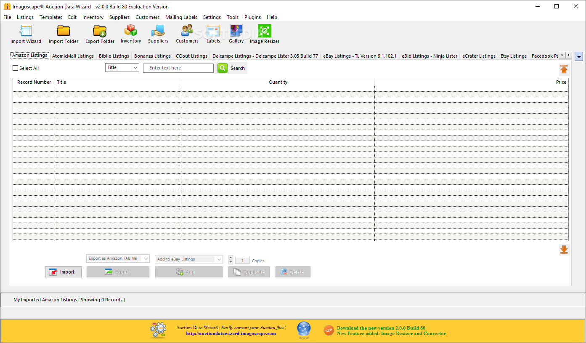Switch to the Biblio Listings tab
This screenshot has height=343, width=586.
(x=114, y=56)
